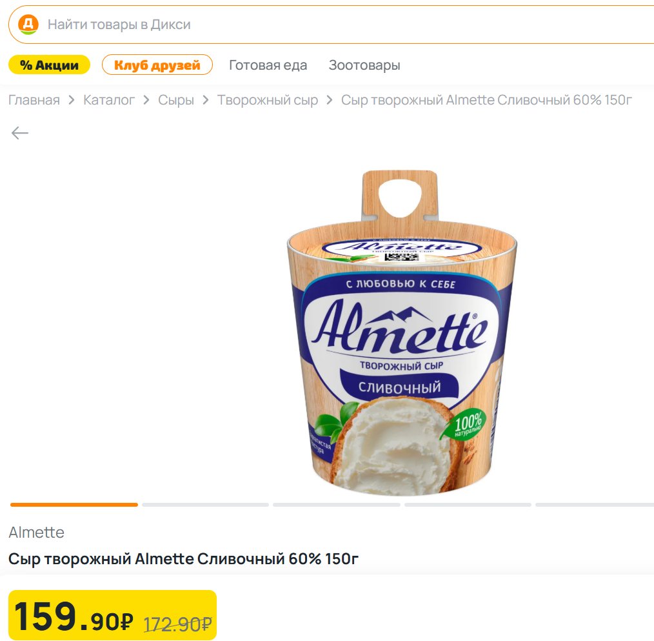Switch to the second gallery image indicator

coord(205,504)
